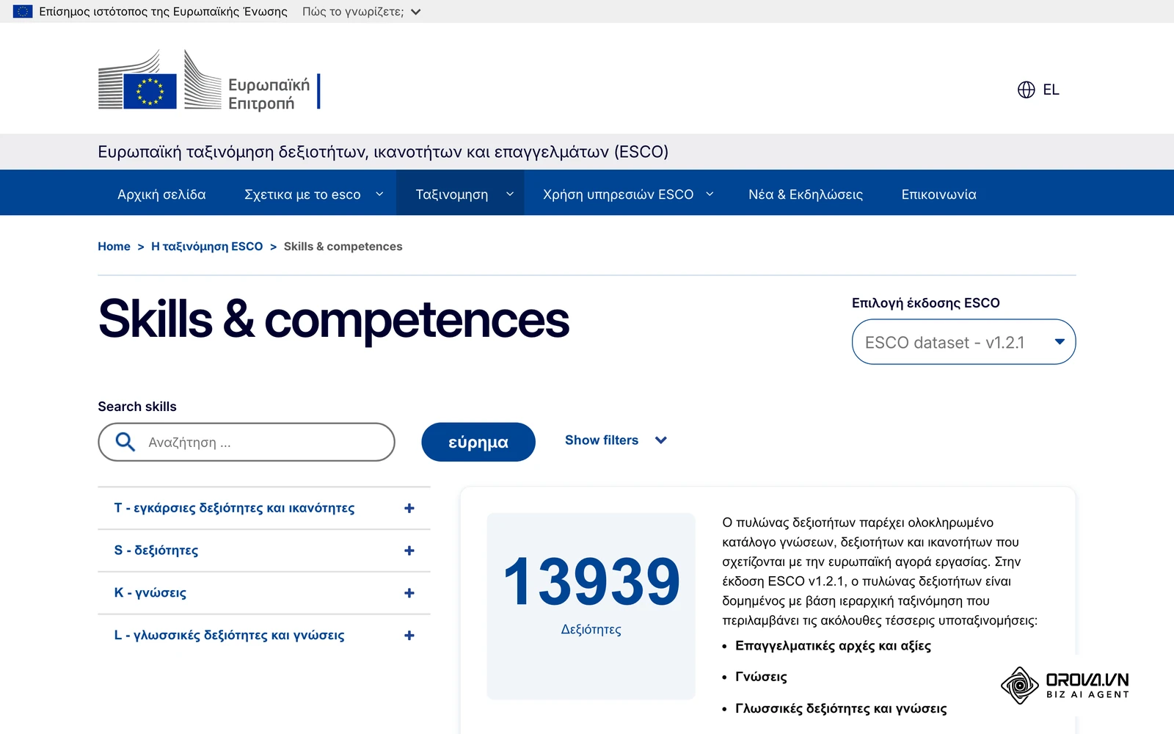Open Χρήση υπηρεσιών ESCO menu
The image size is (1174, 734).
point(627,194)
